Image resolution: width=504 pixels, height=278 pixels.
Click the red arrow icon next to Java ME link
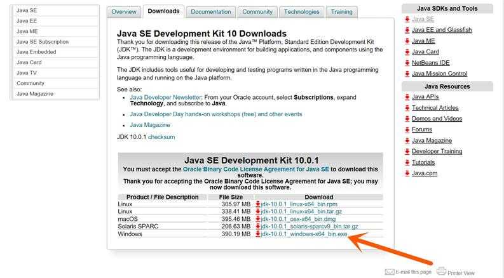point(407,41)
